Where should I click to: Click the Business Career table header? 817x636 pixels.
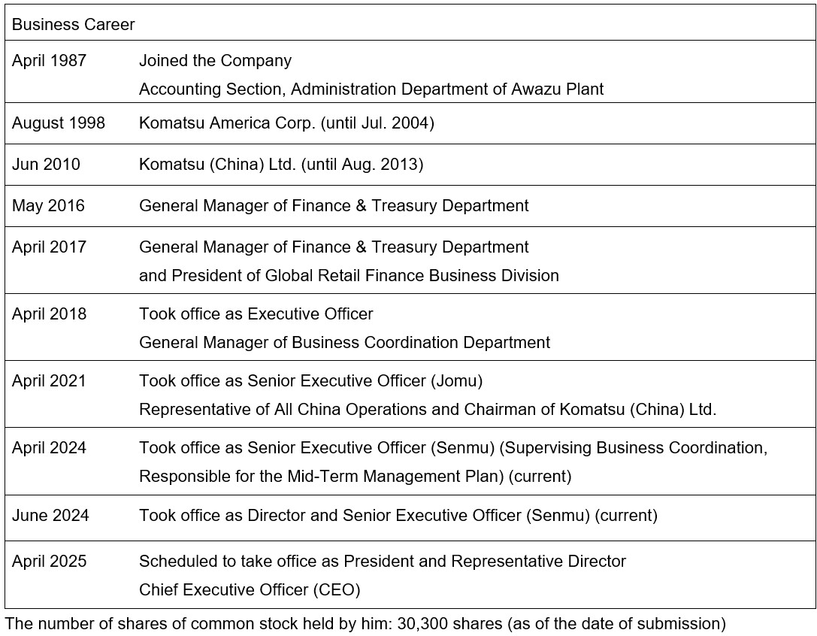[x=74, y=25]
